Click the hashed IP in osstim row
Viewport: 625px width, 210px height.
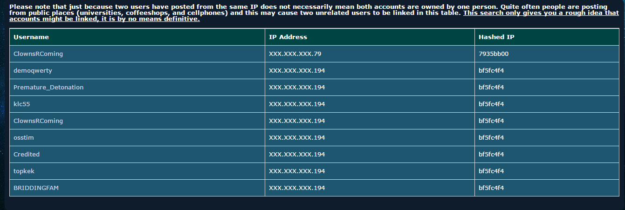point(491,137)
